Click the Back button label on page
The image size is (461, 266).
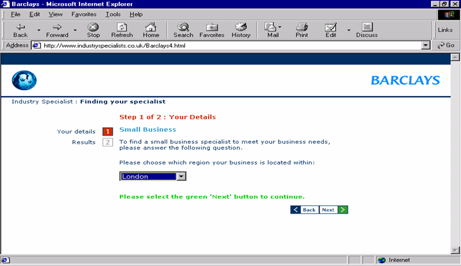click(x=309, y=210)
